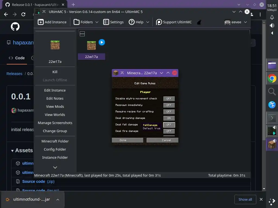Click Change Group in sidebar
This screenshot has height=208, width=278.
pos(55,131)
